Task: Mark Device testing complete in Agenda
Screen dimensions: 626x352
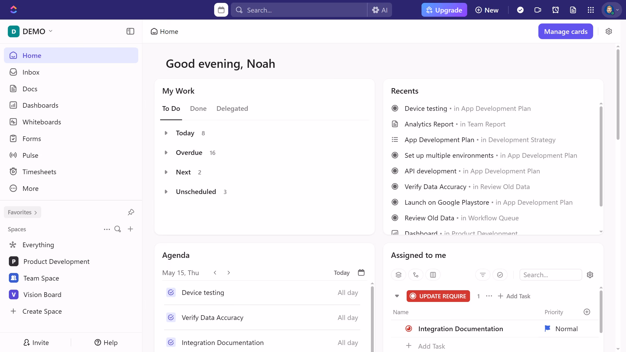Action: (x=171, y=293)
